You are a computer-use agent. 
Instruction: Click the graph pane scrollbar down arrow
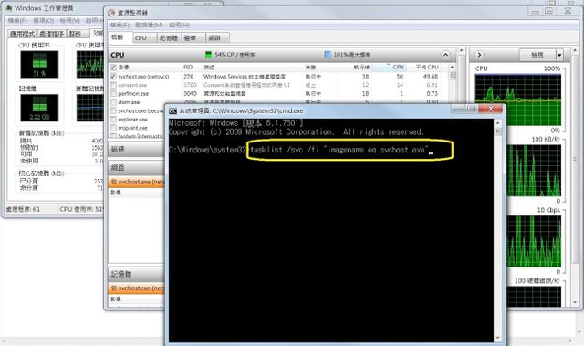(x=576, y=303)
